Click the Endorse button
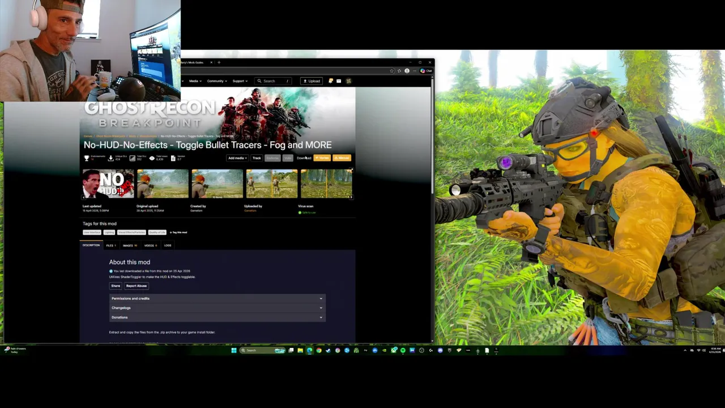The width and height of the screenshot is (725, 408). (x=272, y=158)
